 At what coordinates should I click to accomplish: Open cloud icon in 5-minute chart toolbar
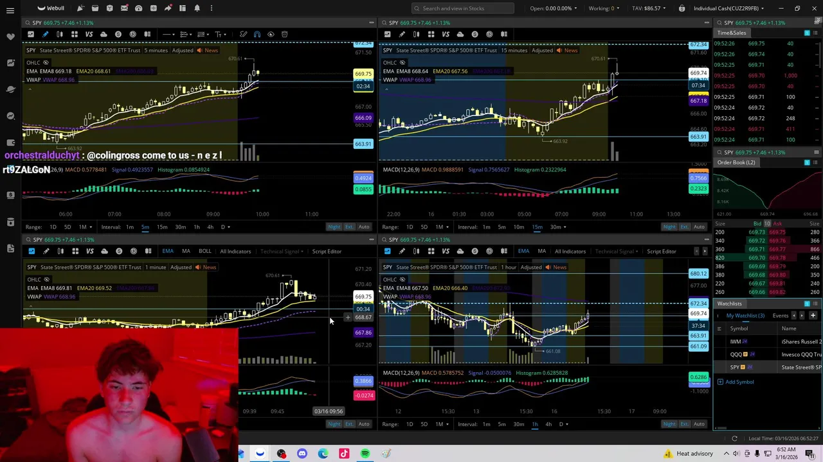[x=104, y=34]
